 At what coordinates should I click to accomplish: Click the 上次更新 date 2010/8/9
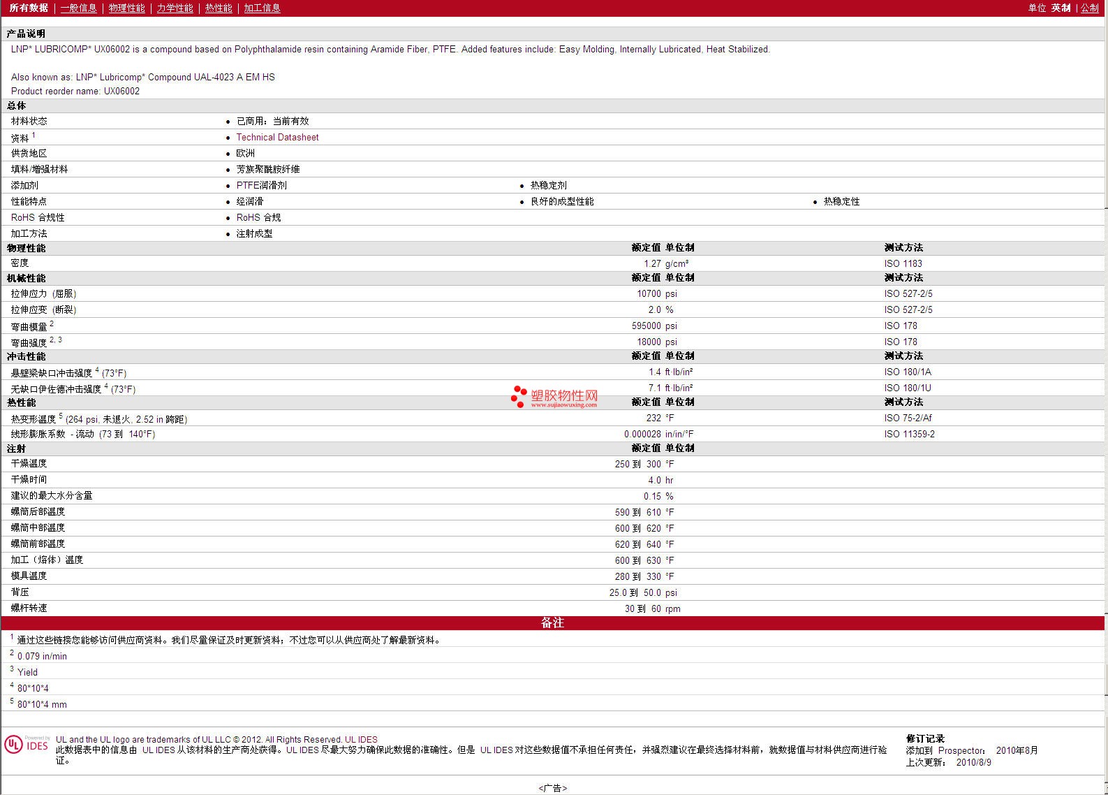click(973, 762)
